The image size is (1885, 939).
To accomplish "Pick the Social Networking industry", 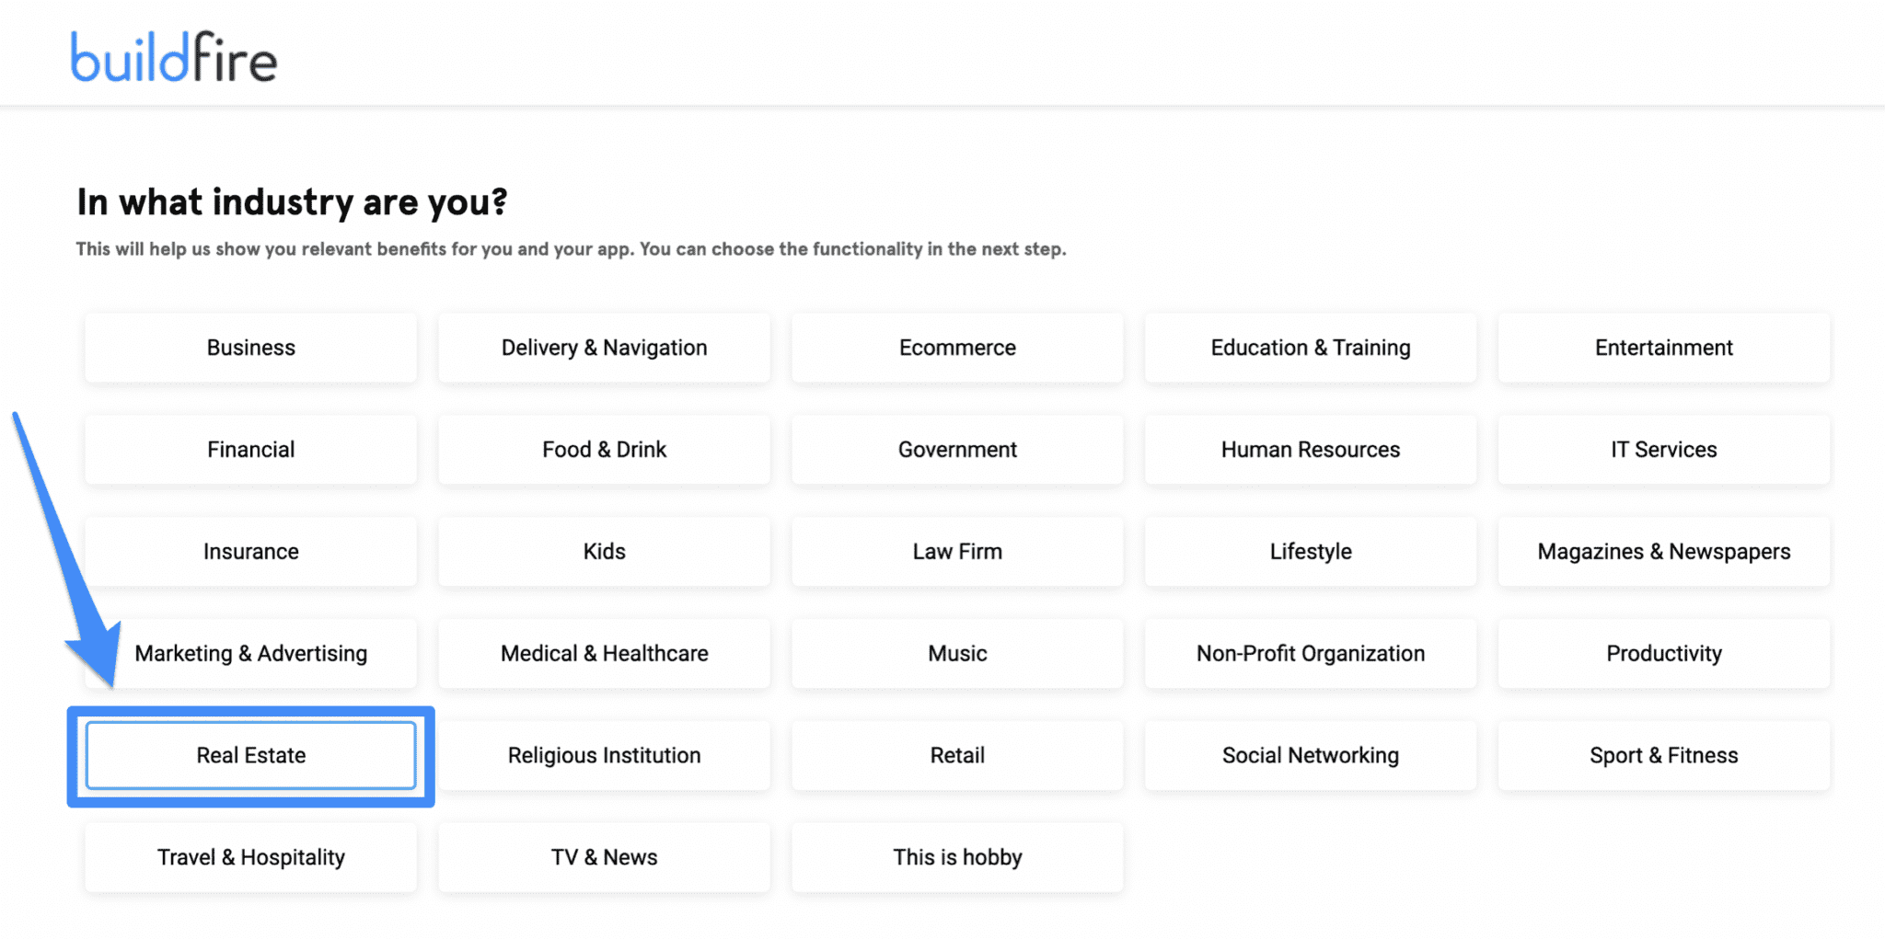I will pyautogui.click(x=1310, y=755).
